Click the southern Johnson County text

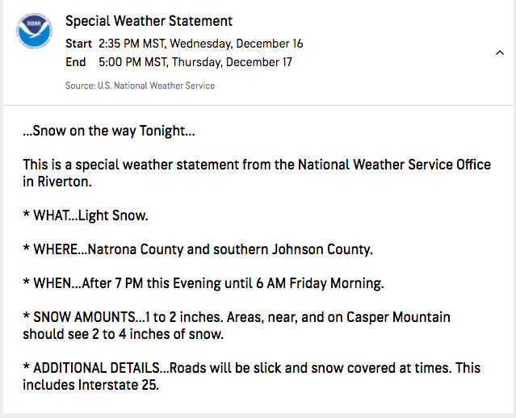click(293, 249)
